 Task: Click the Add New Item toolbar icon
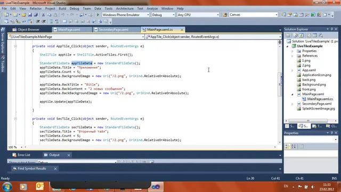15,15
